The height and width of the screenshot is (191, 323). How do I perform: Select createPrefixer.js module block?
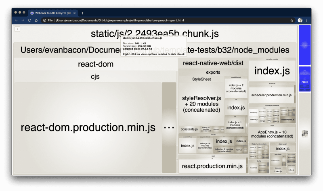pos(287,119)
